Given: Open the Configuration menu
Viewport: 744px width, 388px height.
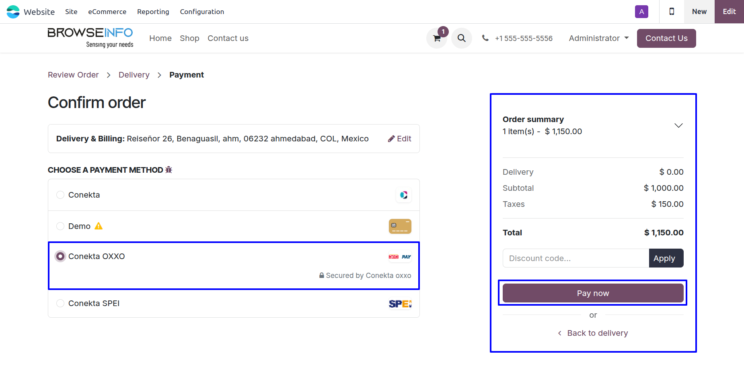Looking at the screenshot, I should point(202,12).
